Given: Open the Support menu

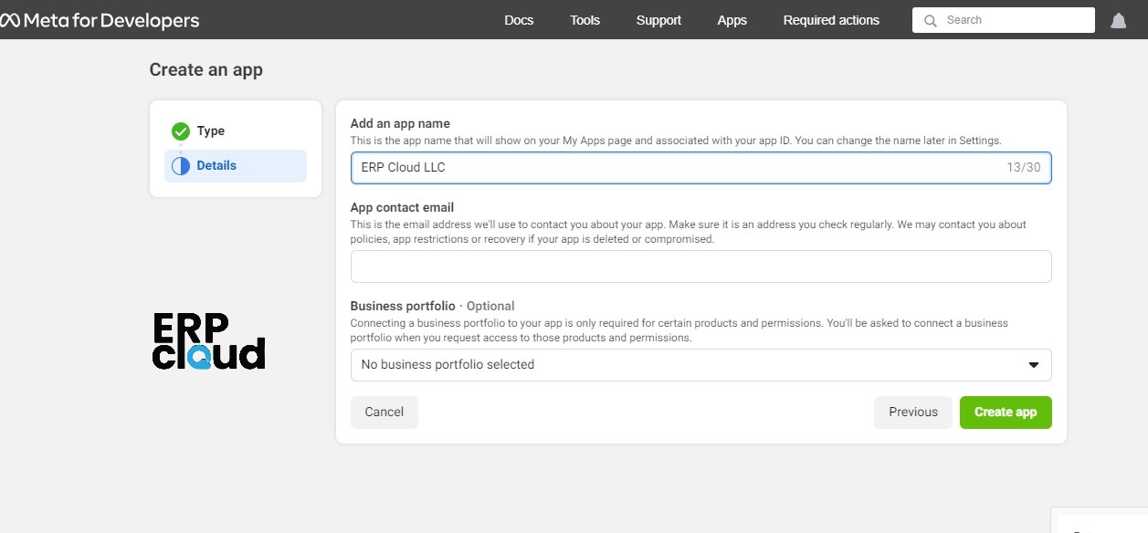Looking at the screenshot, I should [658, 20].
